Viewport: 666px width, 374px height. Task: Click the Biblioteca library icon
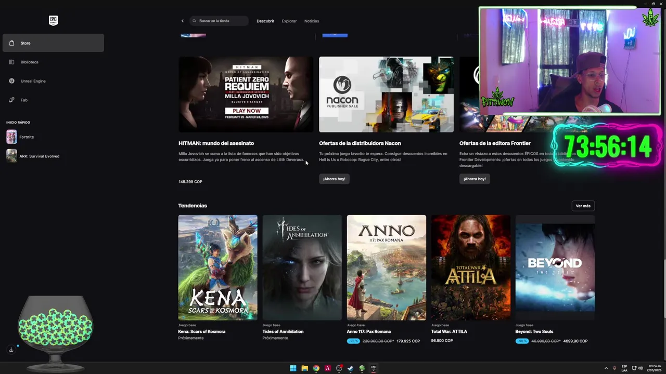point(11,62)
